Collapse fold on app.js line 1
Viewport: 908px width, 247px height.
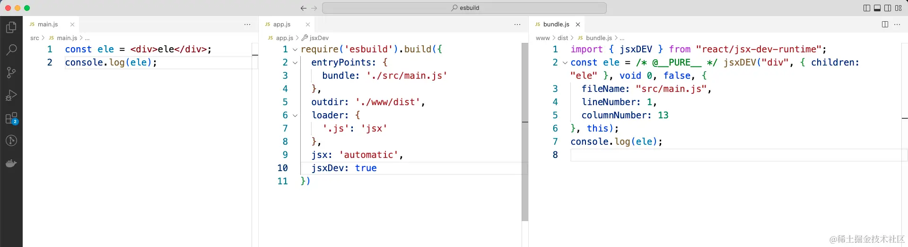pos(295,49)
